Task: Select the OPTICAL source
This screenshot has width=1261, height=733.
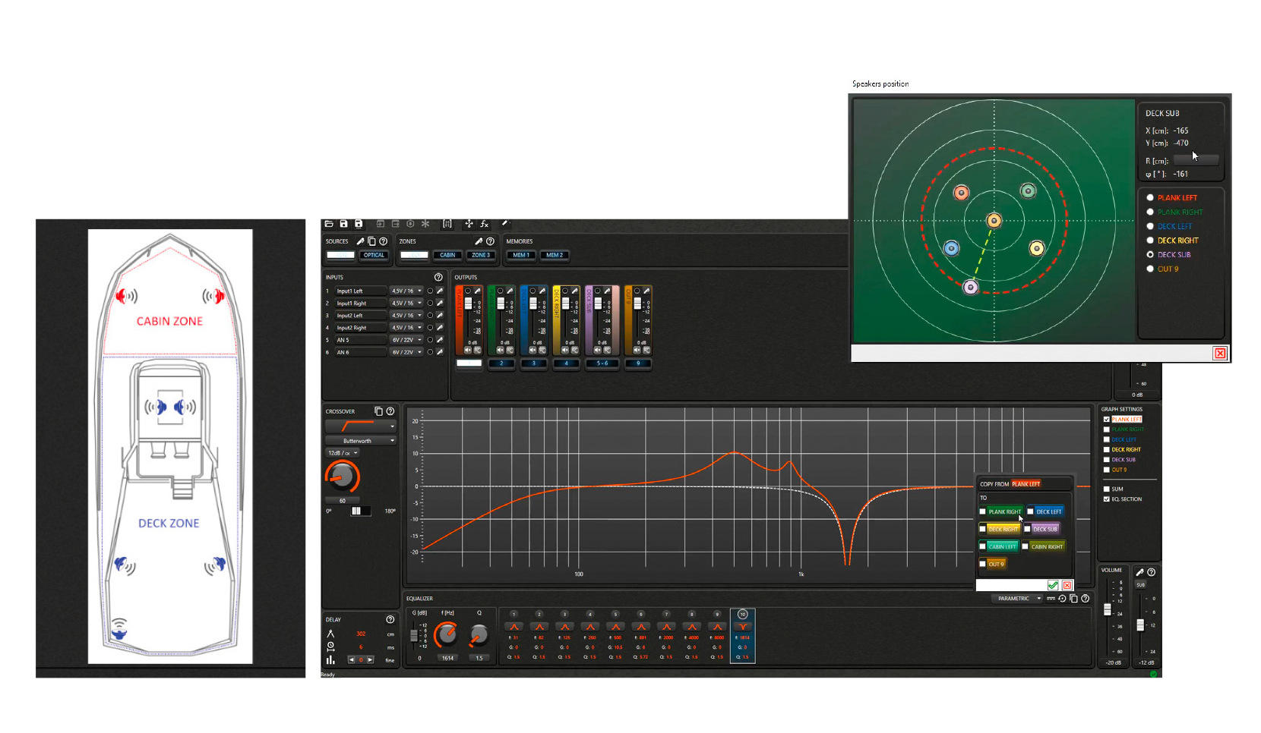Action: tap(374, 255)
